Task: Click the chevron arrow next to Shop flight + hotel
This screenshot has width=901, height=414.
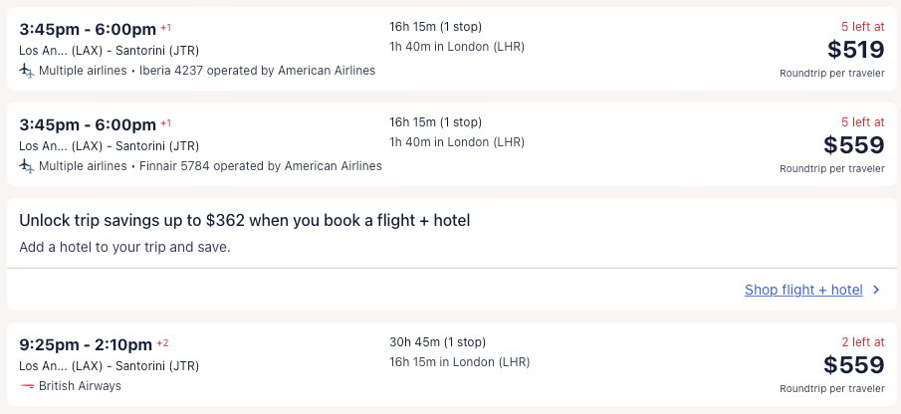Action: point(876,290)
